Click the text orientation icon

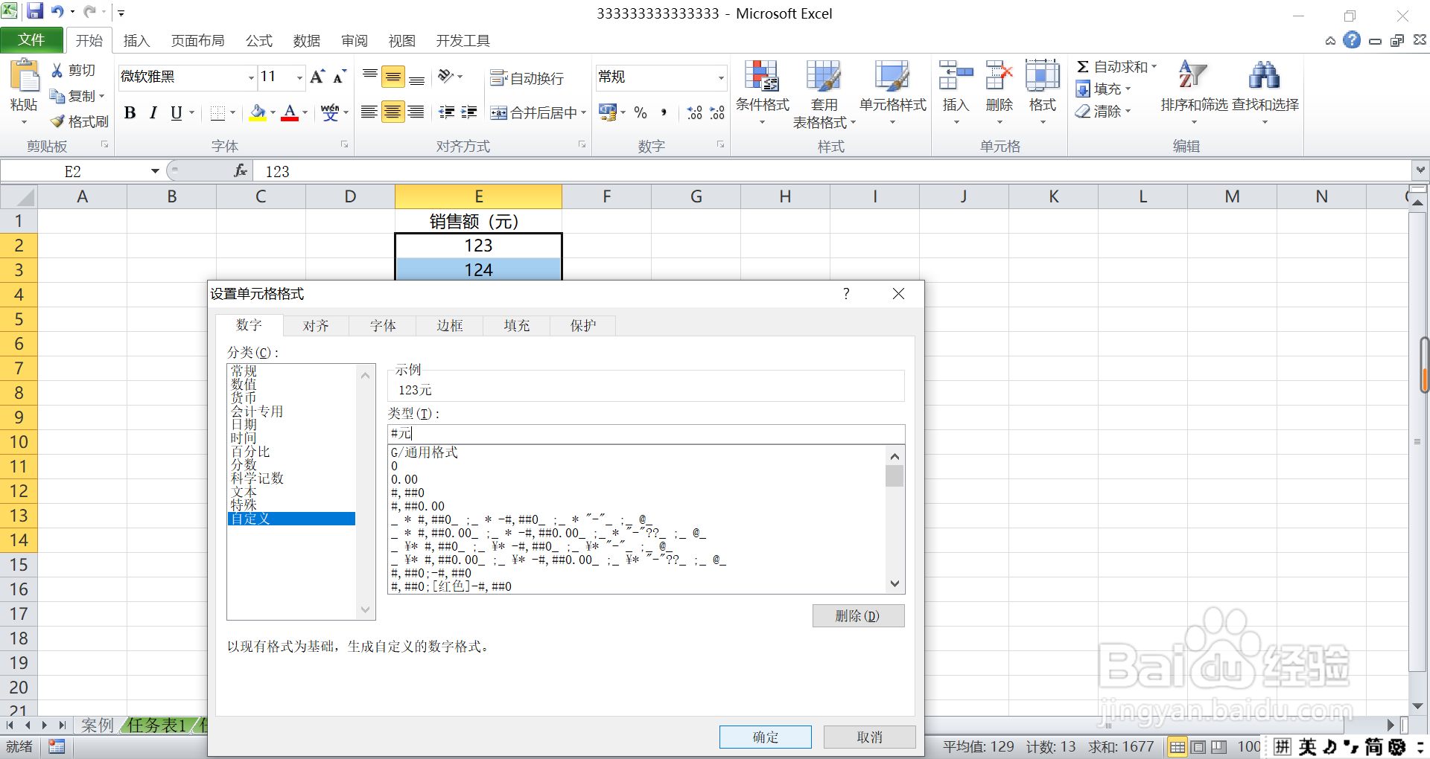[446, 77]
